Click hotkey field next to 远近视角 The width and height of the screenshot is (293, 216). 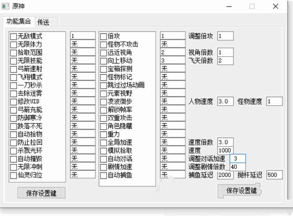pos(173,52)
